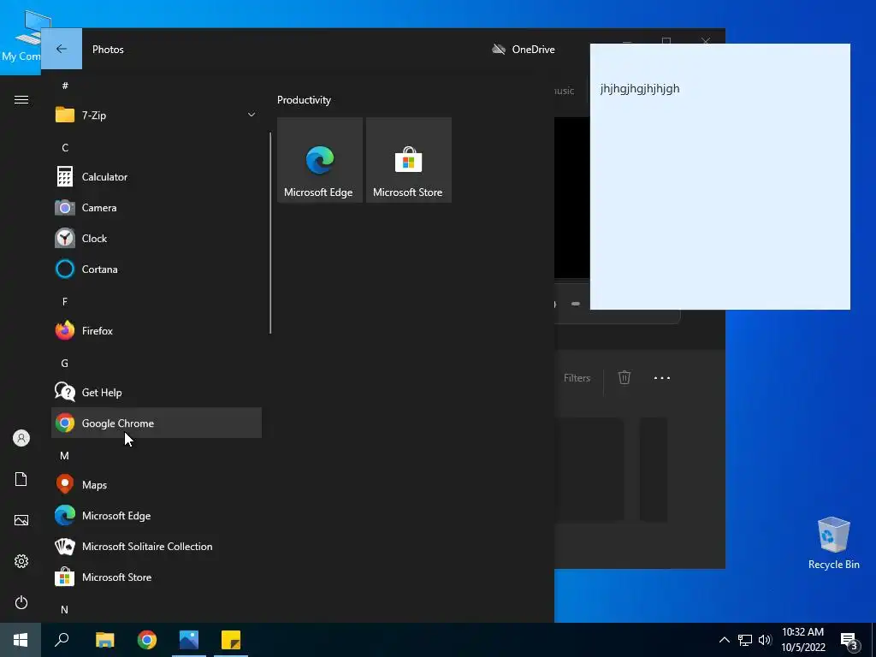Open the Clock app entry
Screen dimensions: 876x657
pyautogui.click(x=157, y=238)
